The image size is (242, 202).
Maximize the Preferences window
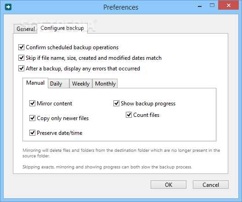[212, 6]
